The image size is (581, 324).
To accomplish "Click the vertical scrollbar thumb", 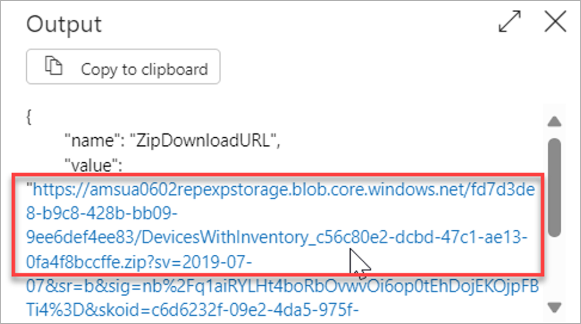I will tap(554, 187).
